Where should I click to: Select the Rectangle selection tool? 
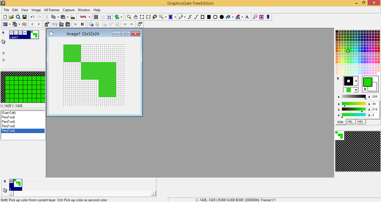(142, 17)
